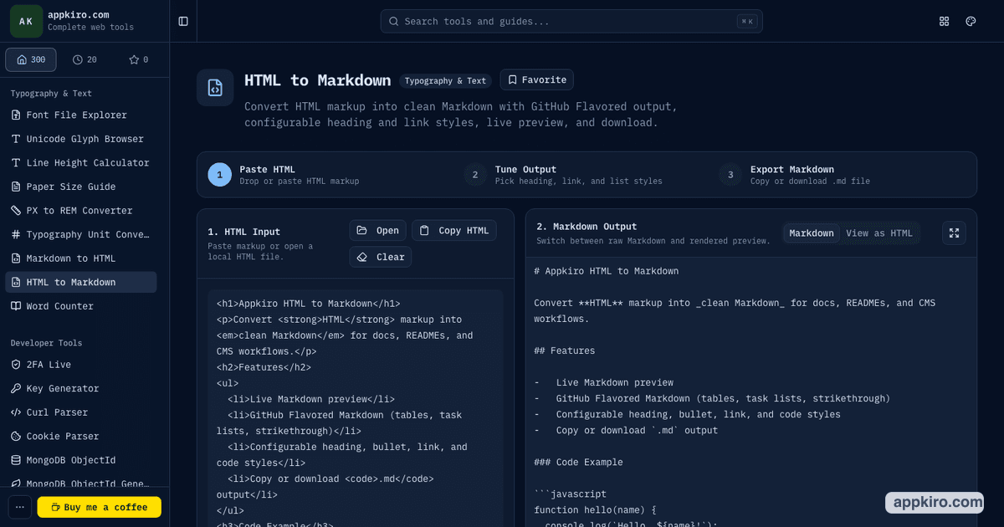
Task: Open the grid view icon in header
Action: [x=945, y=21]
